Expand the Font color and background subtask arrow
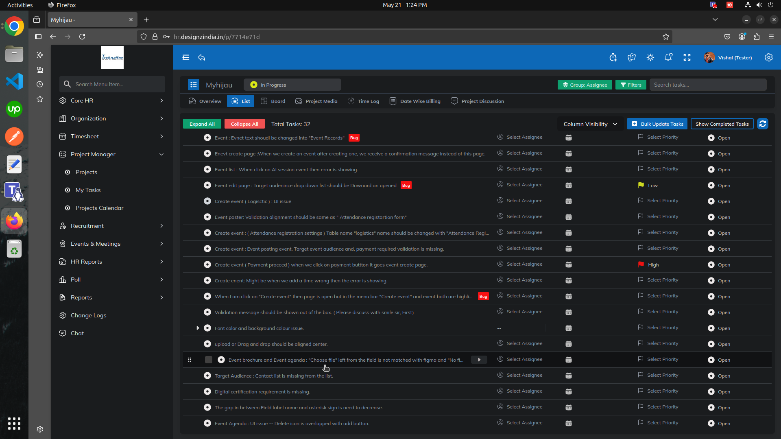 click(x=198, y=328)
